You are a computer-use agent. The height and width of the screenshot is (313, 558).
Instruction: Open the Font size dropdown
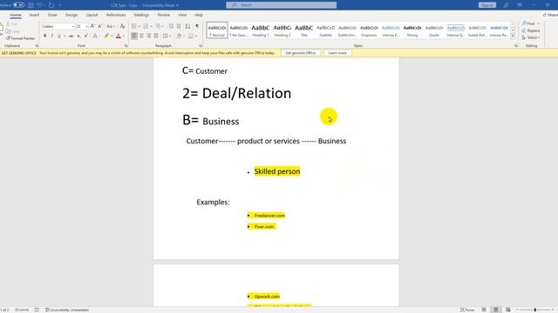pos(86,26)
